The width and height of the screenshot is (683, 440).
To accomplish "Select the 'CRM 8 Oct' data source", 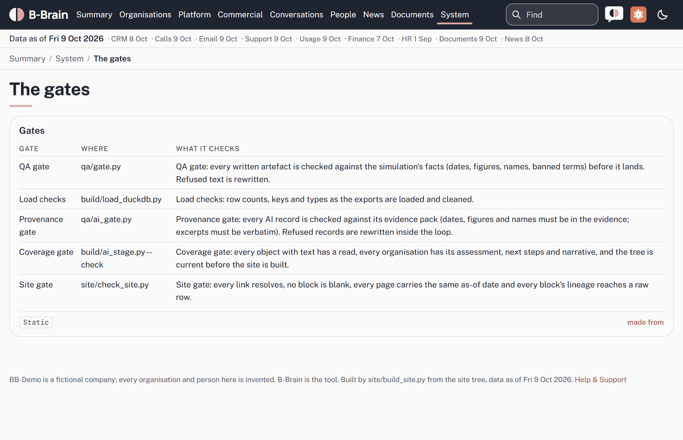I will pos(129,39).
